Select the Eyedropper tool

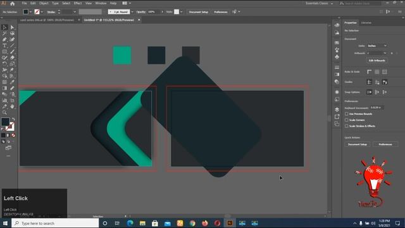point(12,82)
